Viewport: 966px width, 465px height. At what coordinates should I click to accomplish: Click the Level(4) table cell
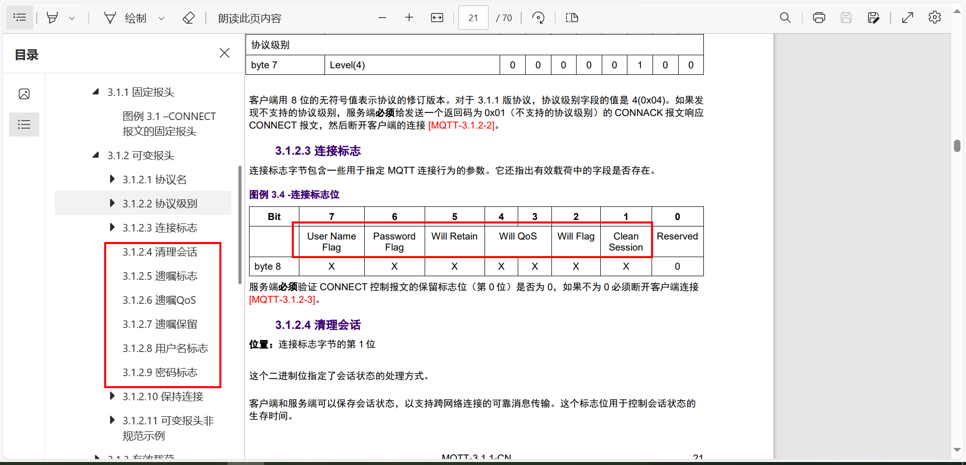[x=412, y=65]
